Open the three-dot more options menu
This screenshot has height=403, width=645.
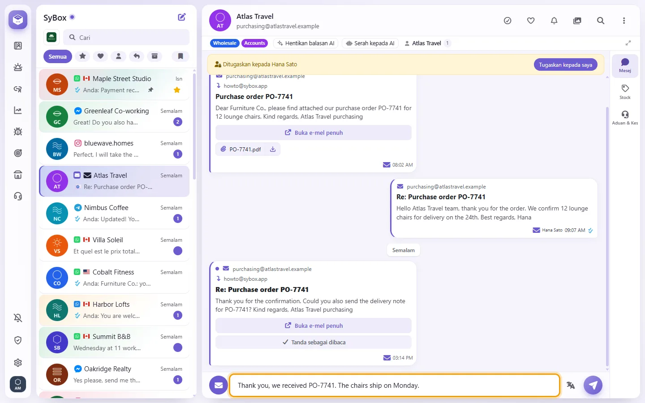pos(624,21)
